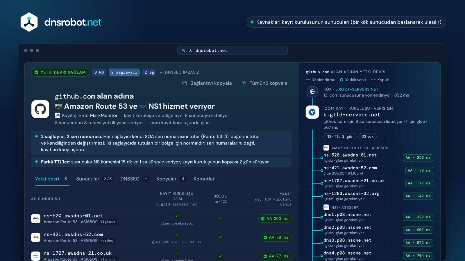Click the GitHub octocat logo icon
The height and width of the screenshot is (261, 465).
(40, 109)
